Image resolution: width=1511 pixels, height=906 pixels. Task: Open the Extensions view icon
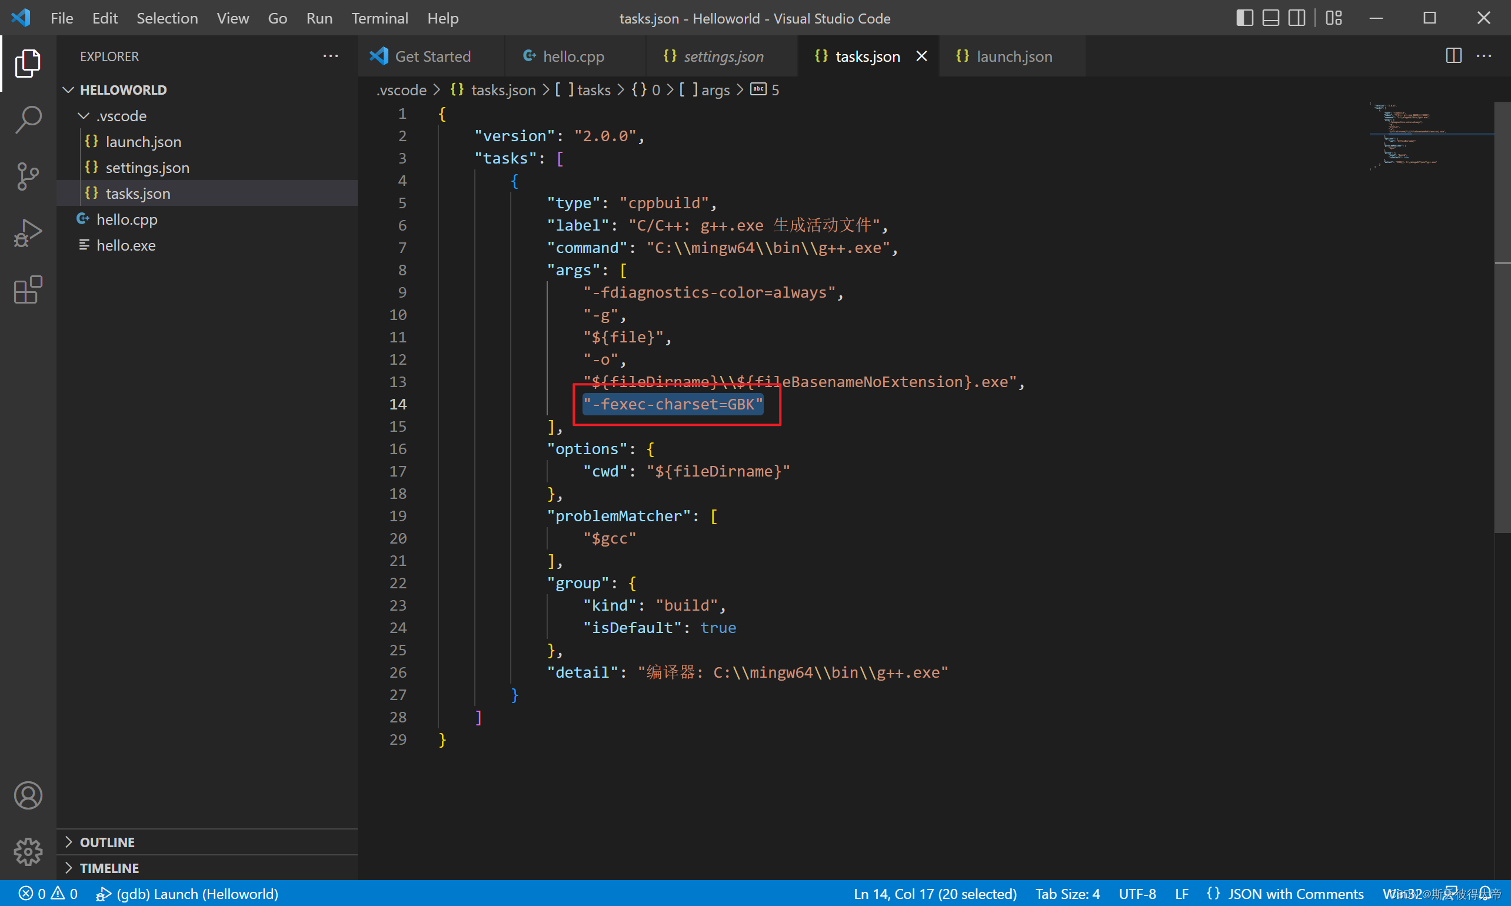click(28, 289)
